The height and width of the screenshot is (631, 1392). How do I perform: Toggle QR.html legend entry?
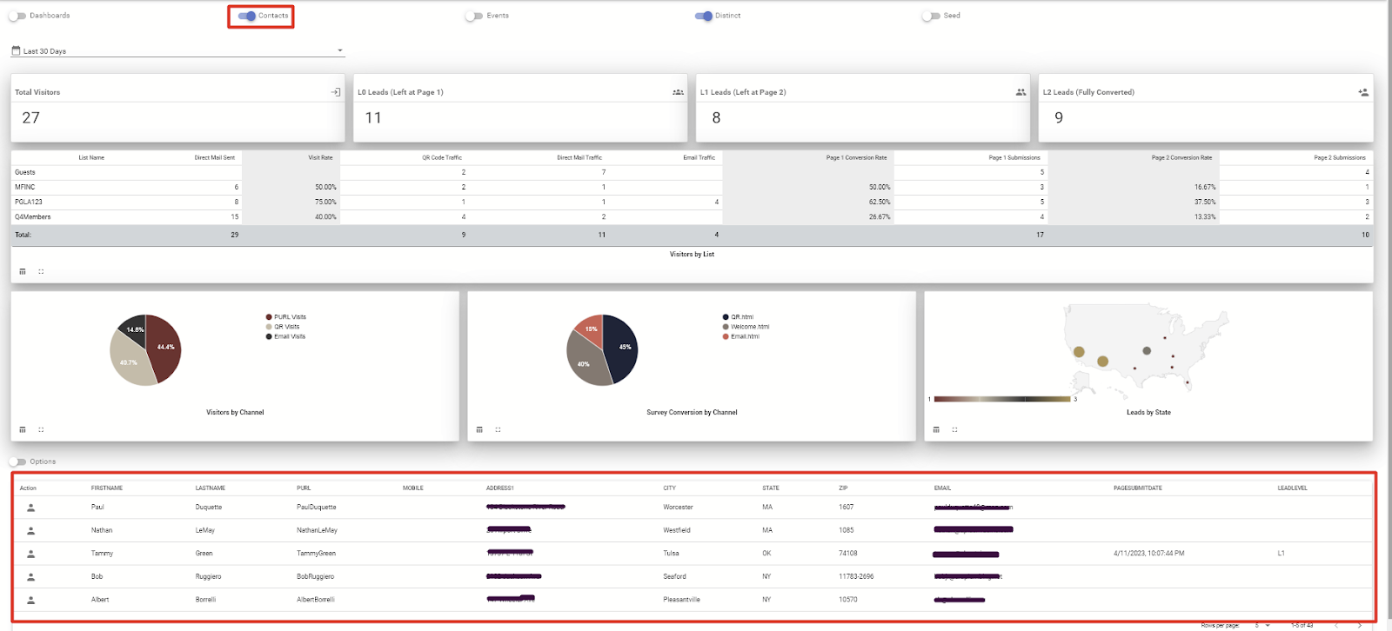[739, 317]
